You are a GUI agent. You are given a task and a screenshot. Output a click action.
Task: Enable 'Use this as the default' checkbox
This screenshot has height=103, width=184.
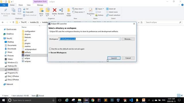tap(50, 49)
